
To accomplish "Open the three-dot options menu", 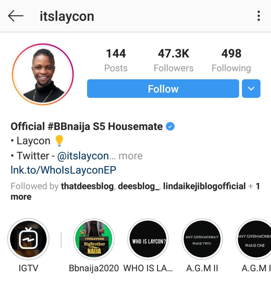I will (x=258, y=16).
